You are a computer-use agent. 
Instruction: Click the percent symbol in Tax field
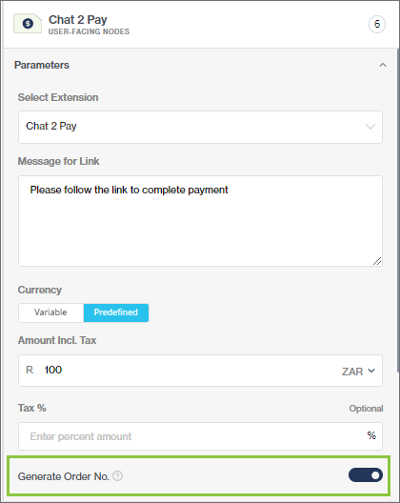coord(371,435)
